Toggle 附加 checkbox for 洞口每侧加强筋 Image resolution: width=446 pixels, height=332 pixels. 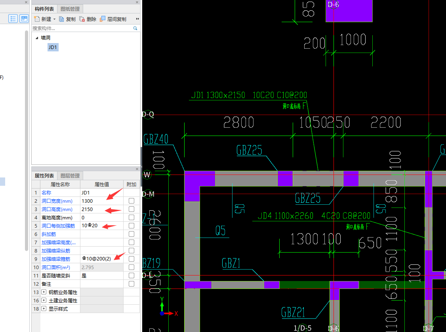click(132, 226)
